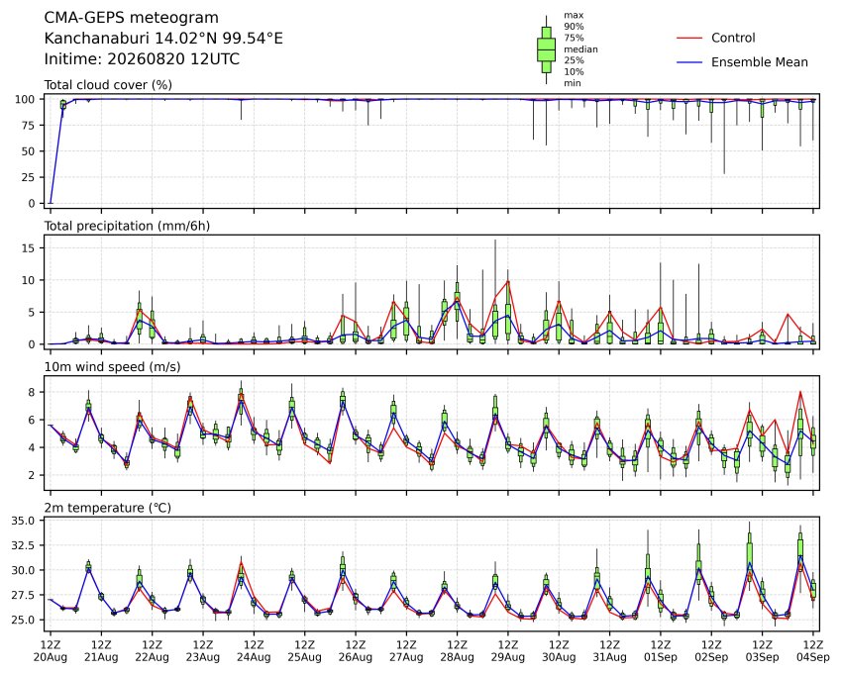Click the '12Z 30Aug' x-axis label
841x674 pixels.
pos(559,651)
